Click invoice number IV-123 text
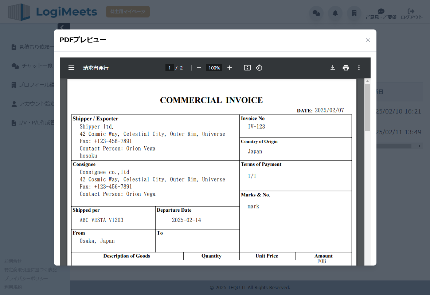Image resolution: width=430 pixels, height=295 pixels. coord(257,127)
